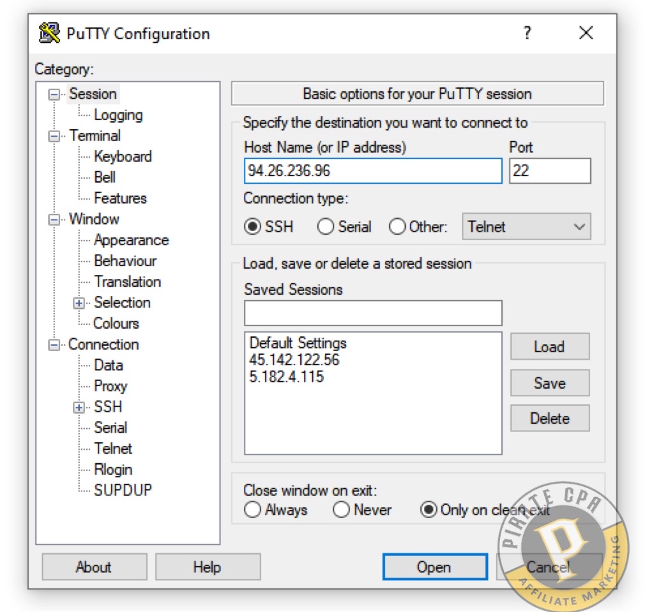Open the Telnet connection type dropdown

pos(526,227)
